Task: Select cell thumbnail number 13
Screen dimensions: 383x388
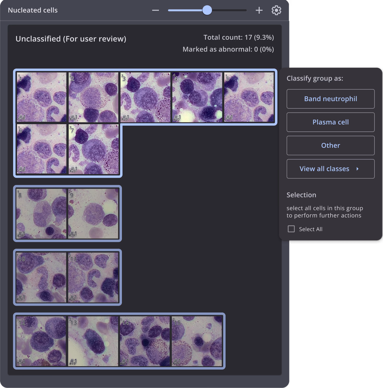Action: click(93, 341)
